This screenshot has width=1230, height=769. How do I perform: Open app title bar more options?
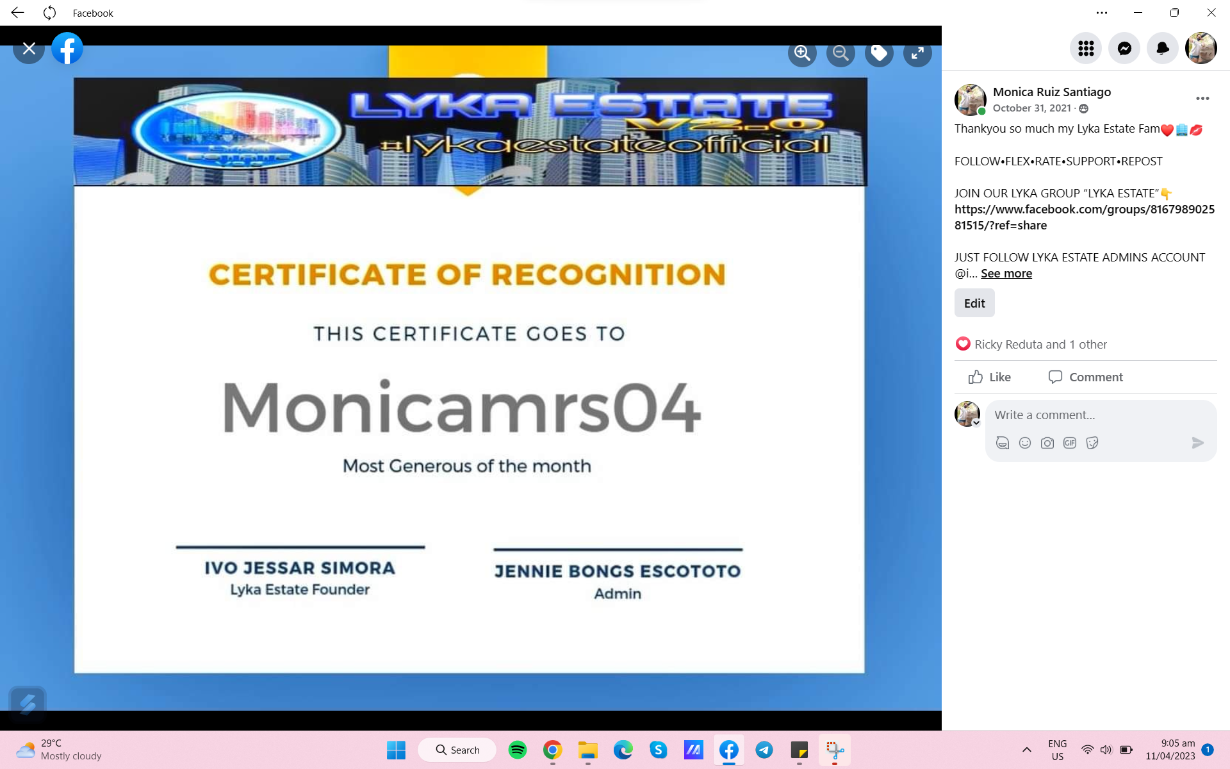(x=1102, y=13)
